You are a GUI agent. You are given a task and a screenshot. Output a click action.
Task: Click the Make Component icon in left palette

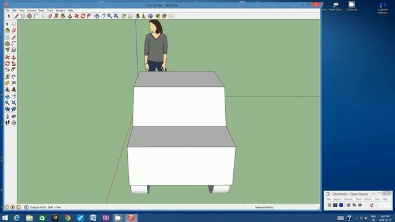14,24
